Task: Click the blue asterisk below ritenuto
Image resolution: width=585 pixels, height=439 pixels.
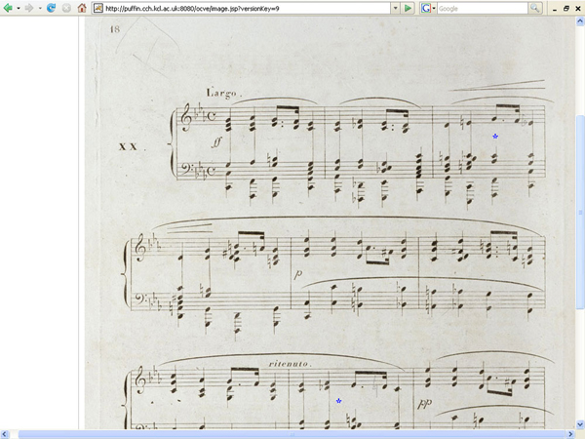Action: click(338, 401)
